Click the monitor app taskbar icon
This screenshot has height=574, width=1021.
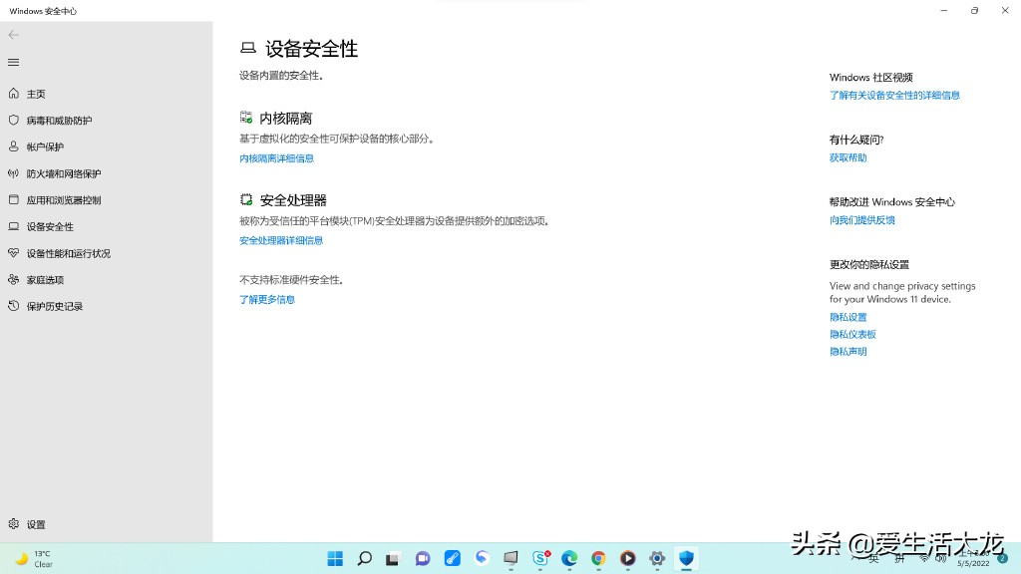510,558
